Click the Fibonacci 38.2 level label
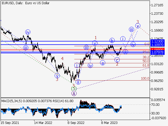Viewport: 168px width, 126px height. (146, 57)
